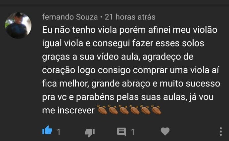
Task: Open replies via the comment bubble icon
Action: 121,132
